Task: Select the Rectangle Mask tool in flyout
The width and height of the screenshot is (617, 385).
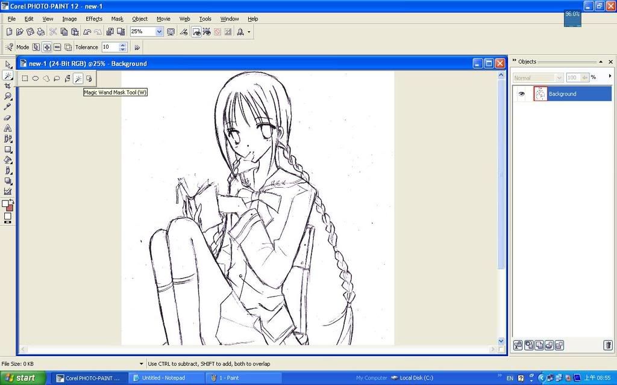Action: click(25, 79)
